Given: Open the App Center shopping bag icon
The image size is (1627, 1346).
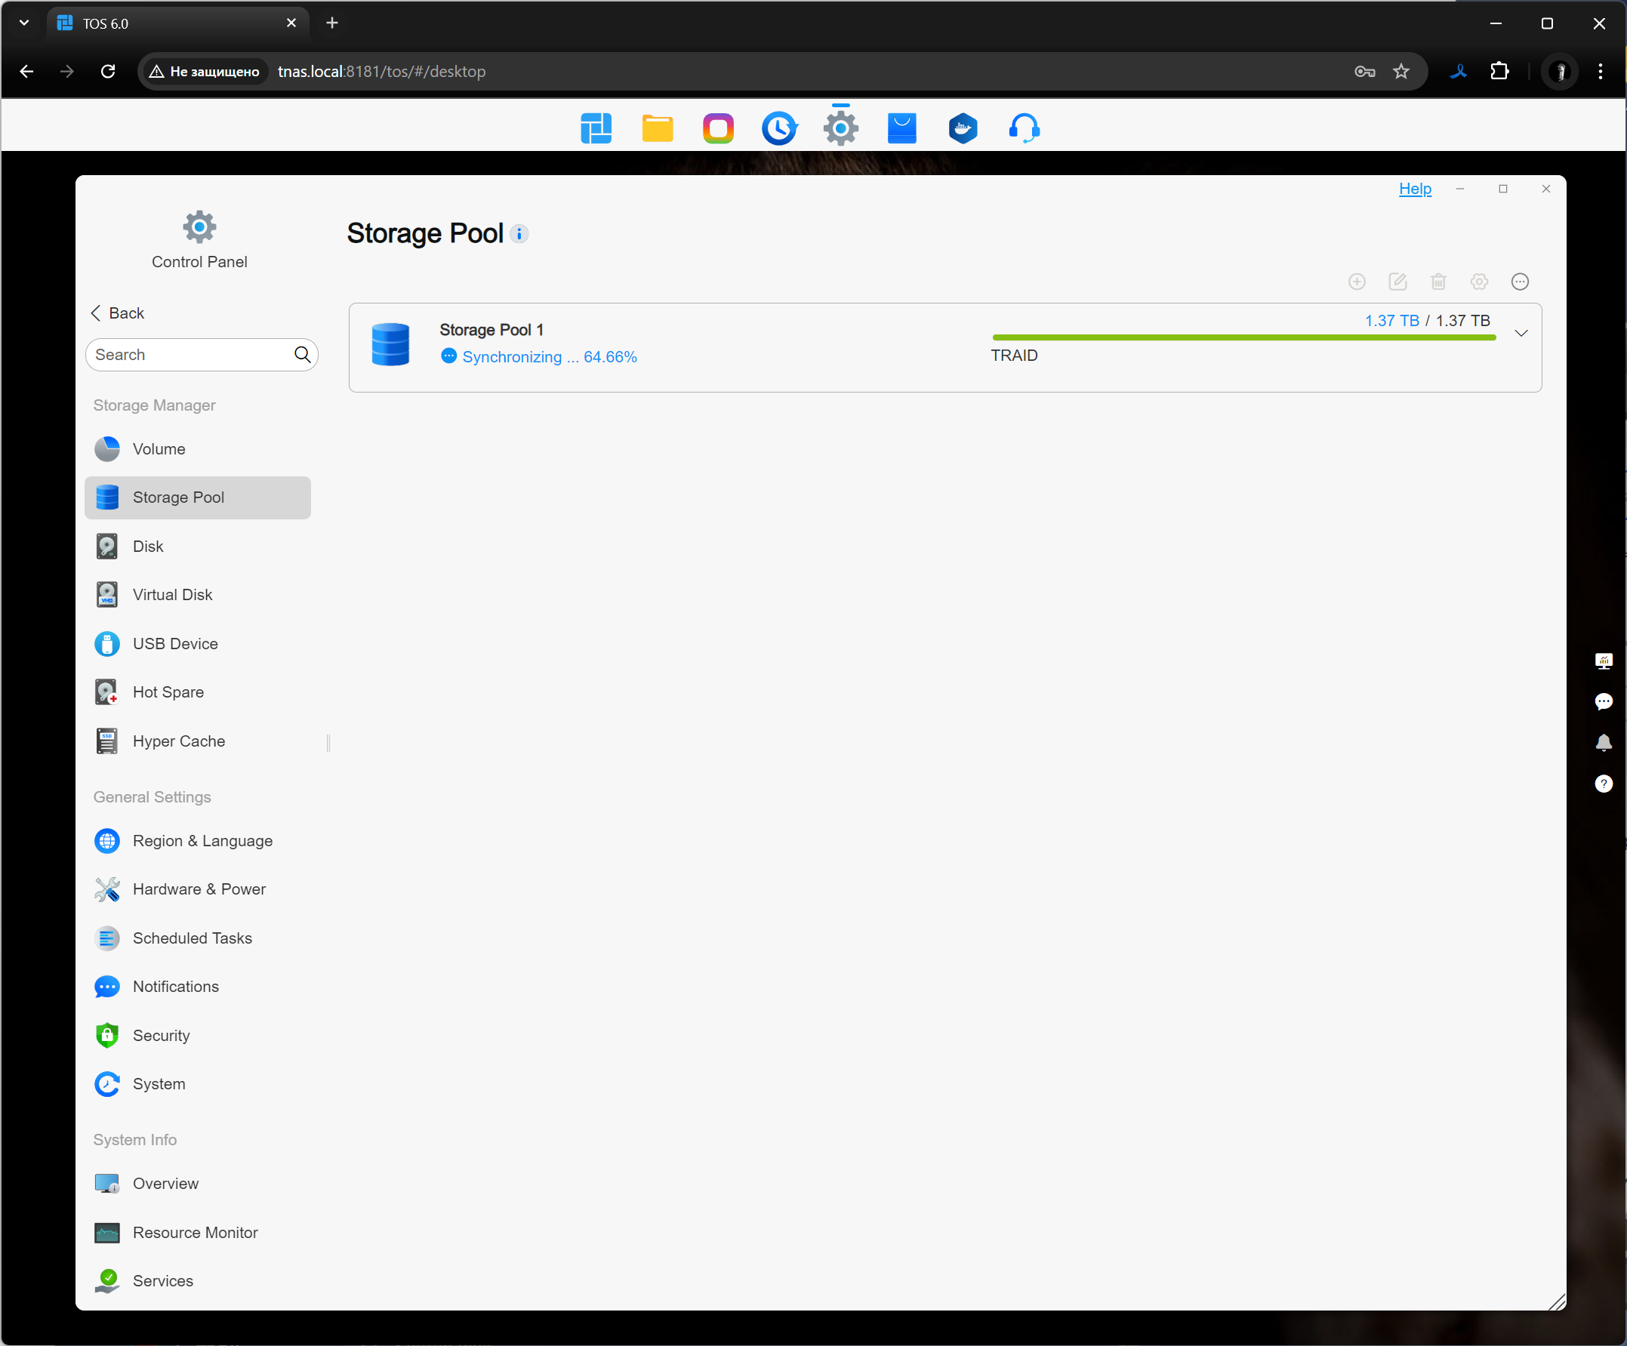Looking at the screenshot, I should pos(901,128).
